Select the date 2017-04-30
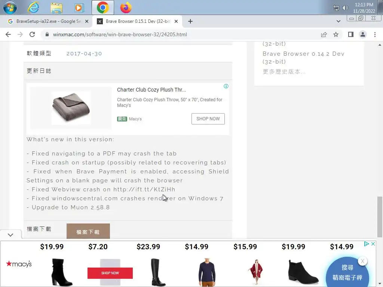Viewport: 383px width, 287px height. [84, 54]
